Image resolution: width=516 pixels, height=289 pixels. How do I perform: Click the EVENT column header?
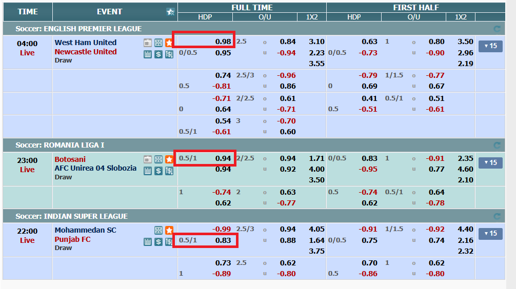(x=109, y=12)
